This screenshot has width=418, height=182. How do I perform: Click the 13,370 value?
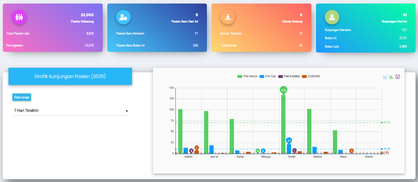point(89,45)
